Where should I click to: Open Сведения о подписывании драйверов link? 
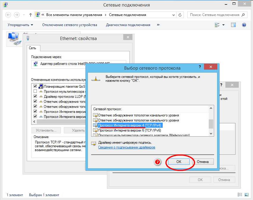pos(126,147)
